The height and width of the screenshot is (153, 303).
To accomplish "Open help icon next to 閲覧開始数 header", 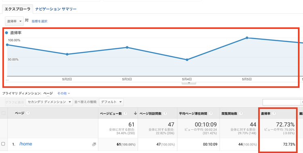I will [241, 114].
